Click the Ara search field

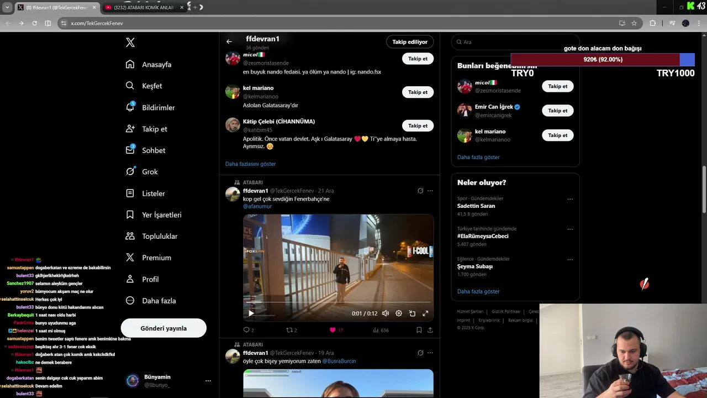tap(515, 42)
